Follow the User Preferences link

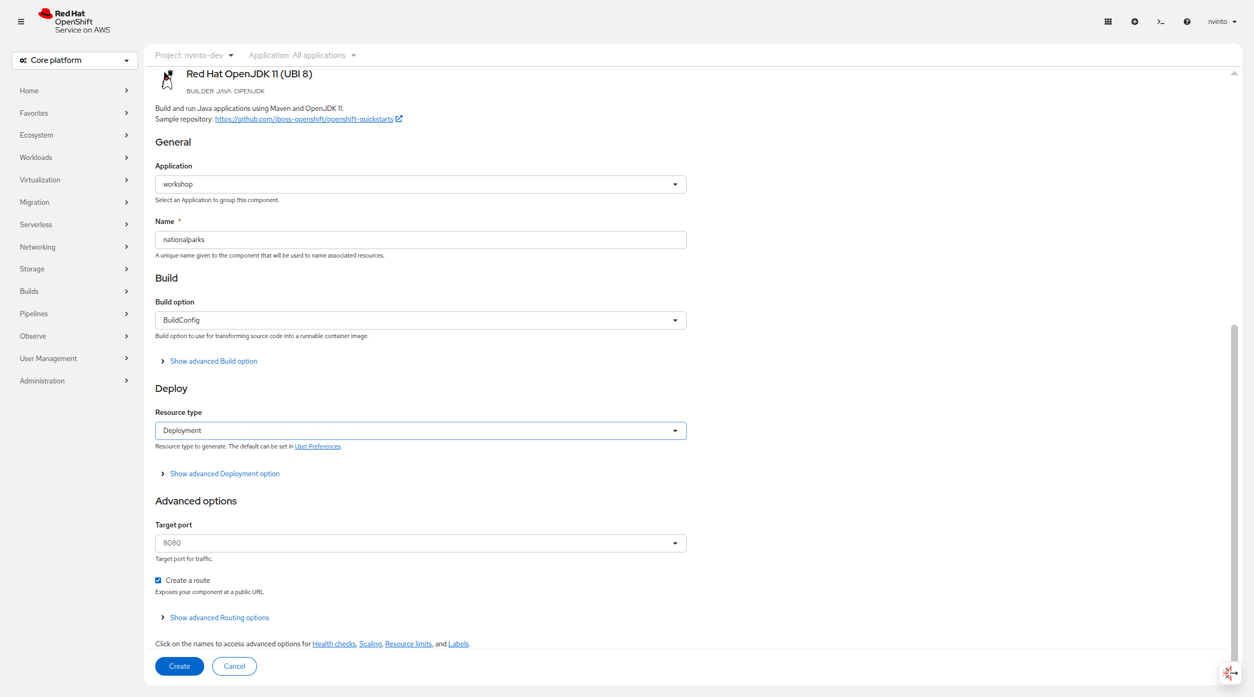click(317, 447)
